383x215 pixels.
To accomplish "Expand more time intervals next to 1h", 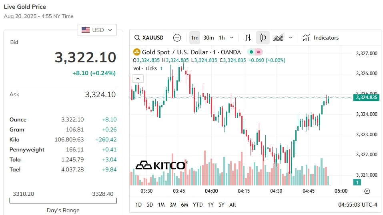I will [x=232, y=38].
